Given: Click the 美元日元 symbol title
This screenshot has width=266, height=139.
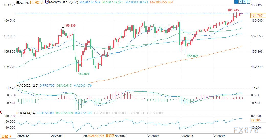Looking at the screenshot, I should (x=23, y=2).
